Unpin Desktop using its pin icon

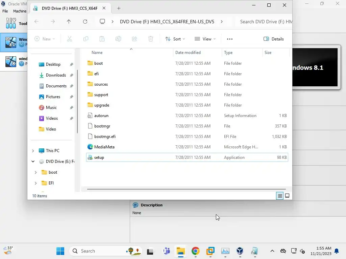click(x=71, y=64)
